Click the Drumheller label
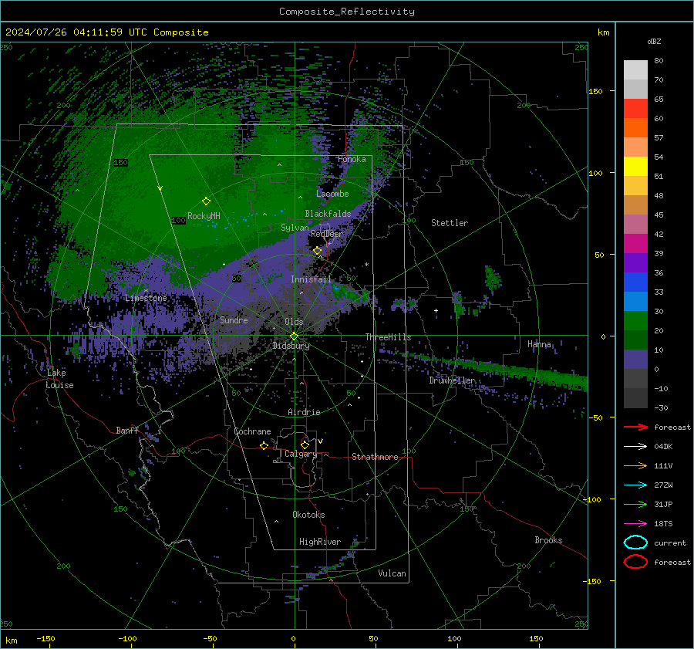 point(453,380)
